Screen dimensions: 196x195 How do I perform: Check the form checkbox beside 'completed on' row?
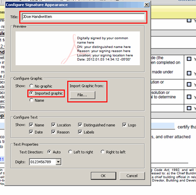point(189,59)
